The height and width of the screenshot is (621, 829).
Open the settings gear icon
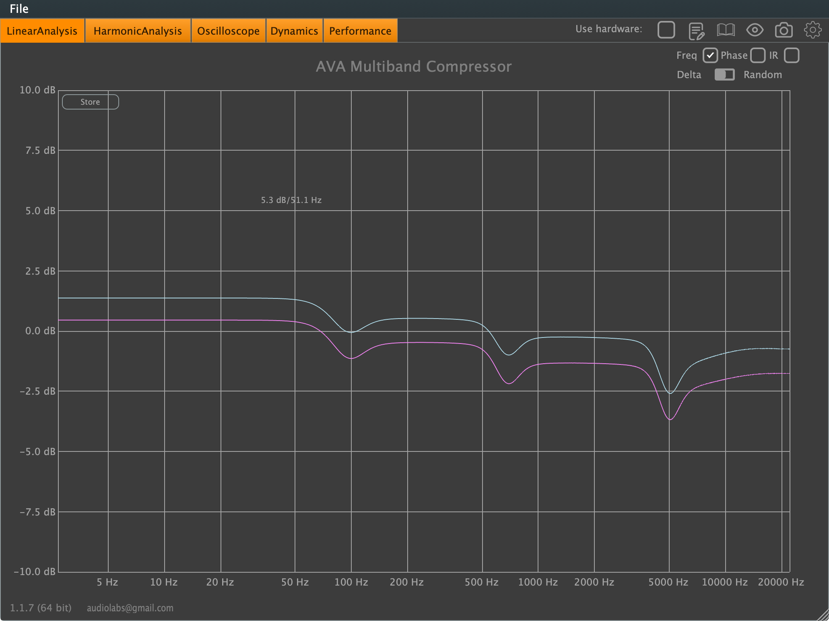click(x=813, y=30)
